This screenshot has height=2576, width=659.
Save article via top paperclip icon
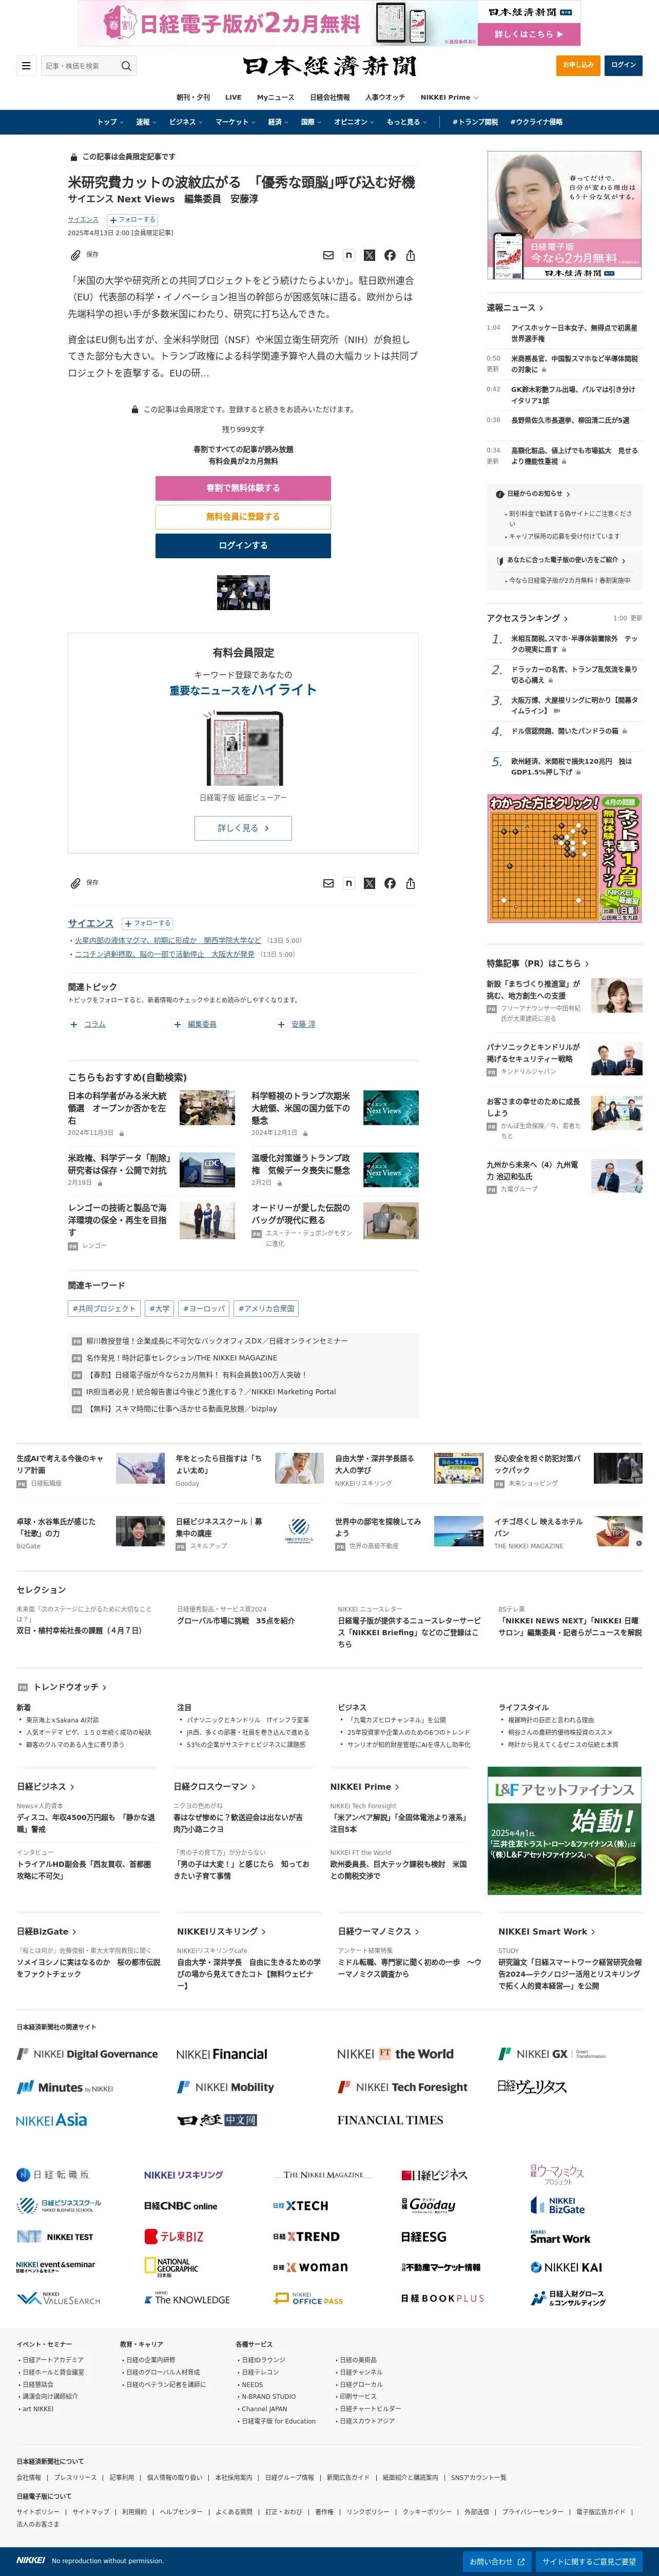point(75,255)
